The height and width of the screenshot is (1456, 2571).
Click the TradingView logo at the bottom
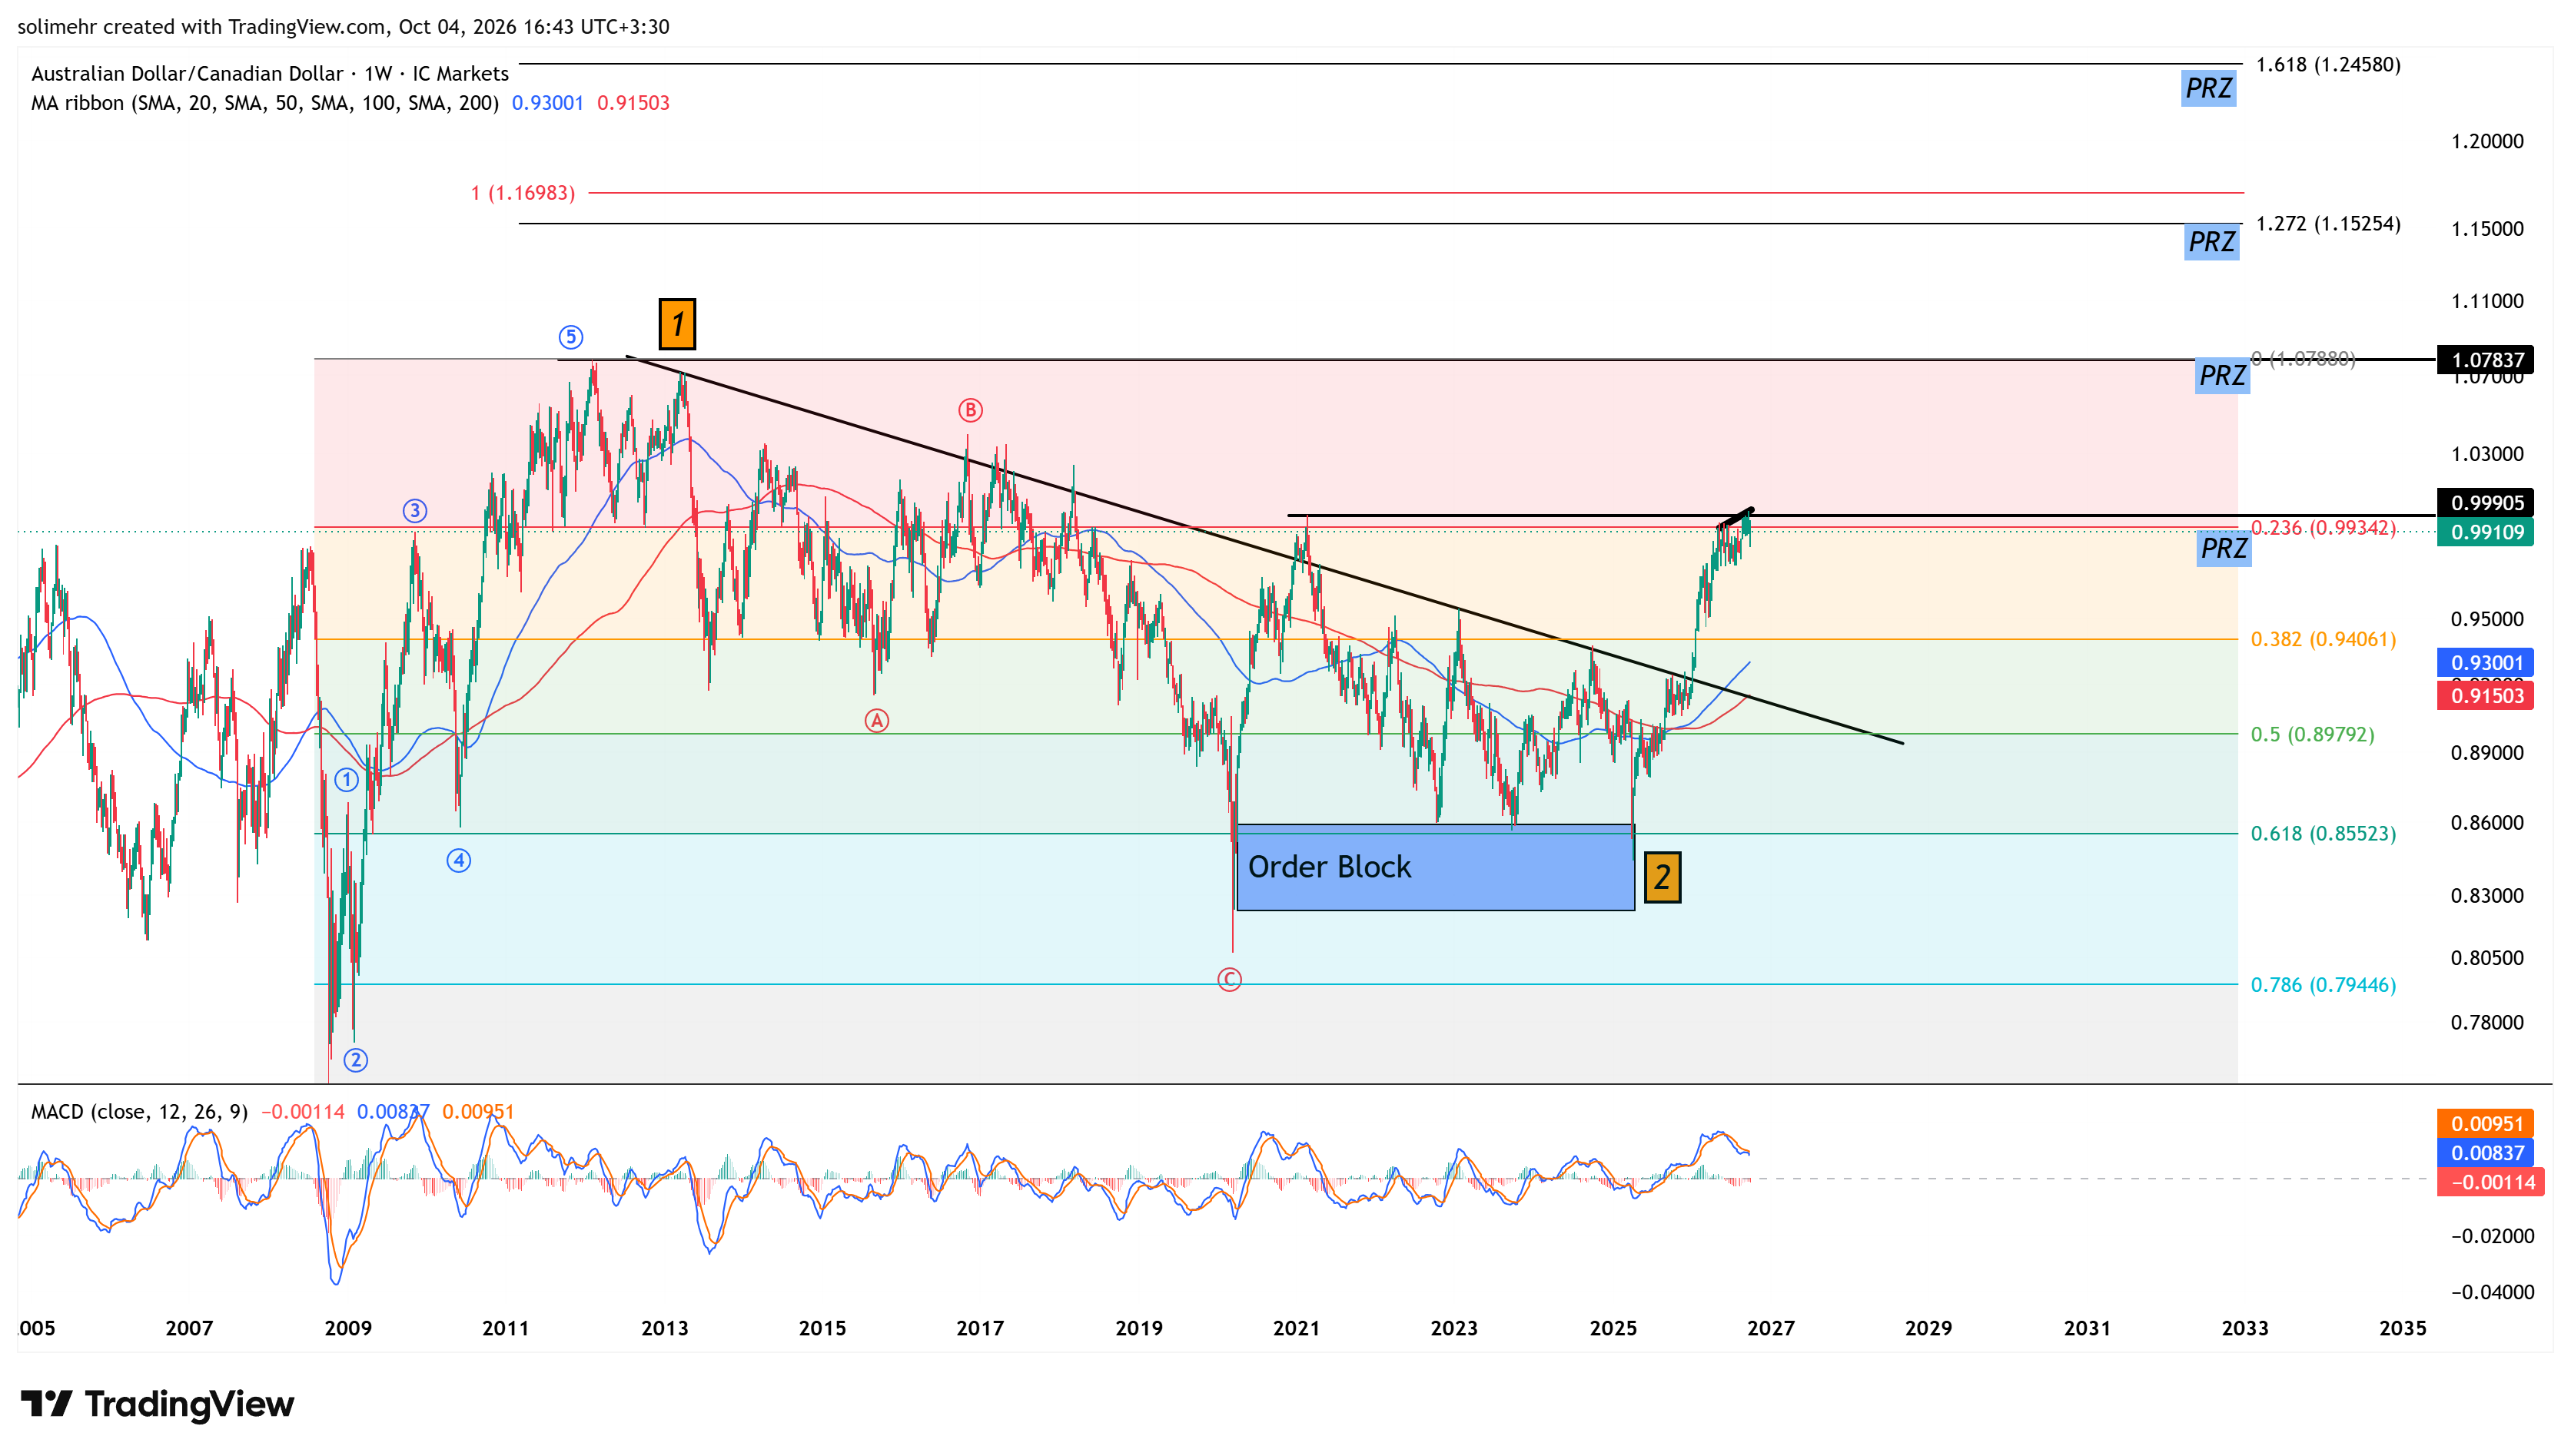[x=157, y=1404]
